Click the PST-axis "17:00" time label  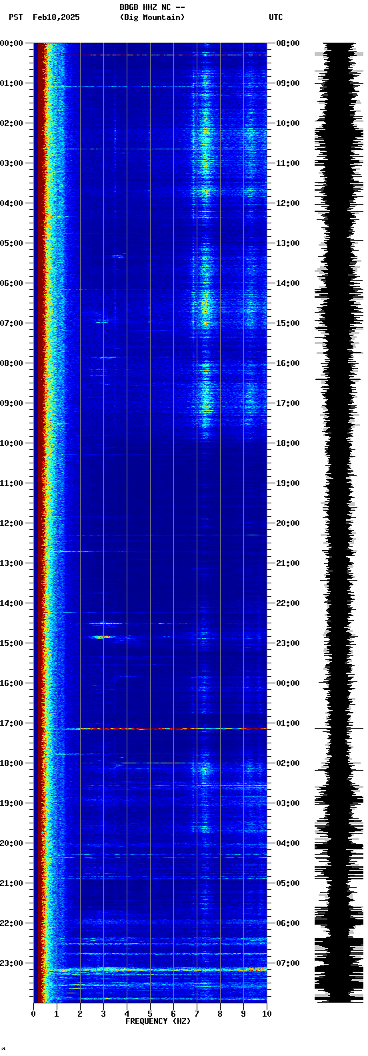point(11,723)
